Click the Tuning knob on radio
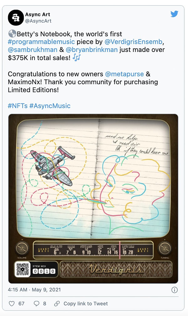 (164, 248)
